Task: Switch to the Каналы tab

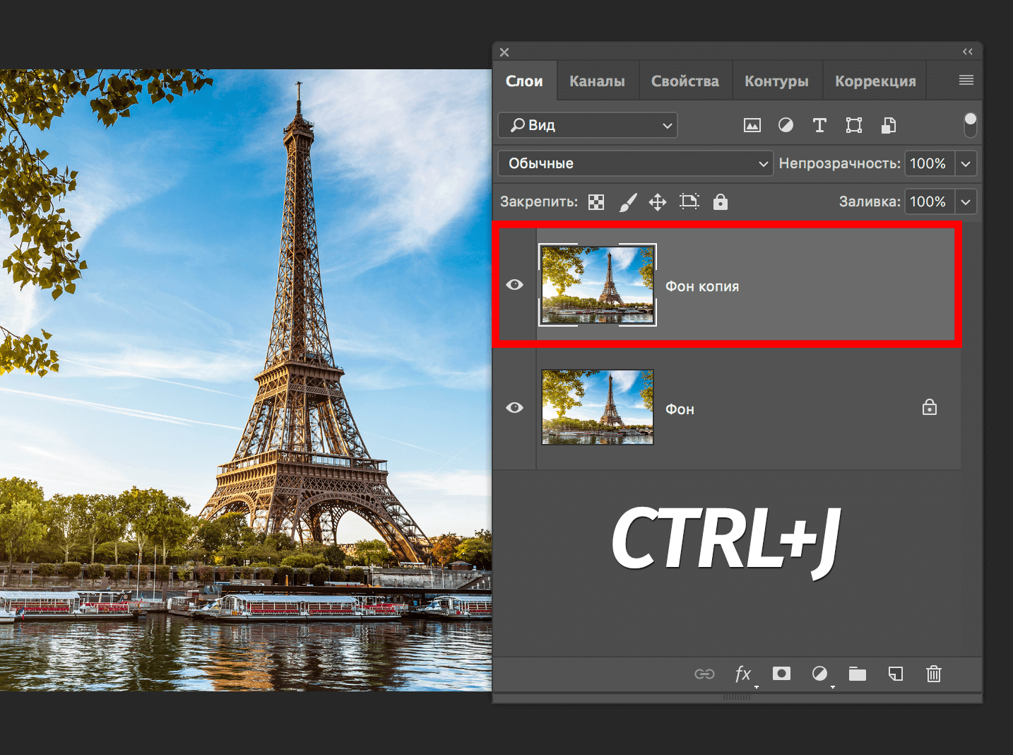Action: [x=597, y=81]
